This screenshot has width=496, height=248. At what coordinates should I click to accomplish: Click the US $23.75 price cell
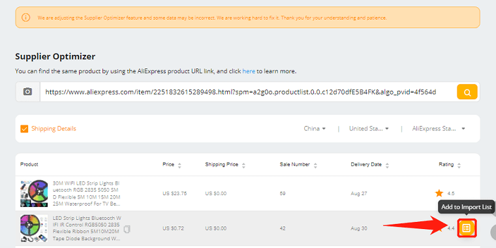pyautogui.click(x=175, y=193)
